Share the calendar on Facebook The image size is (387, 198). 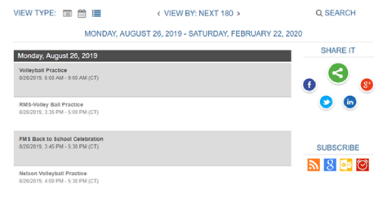point(309,85)
